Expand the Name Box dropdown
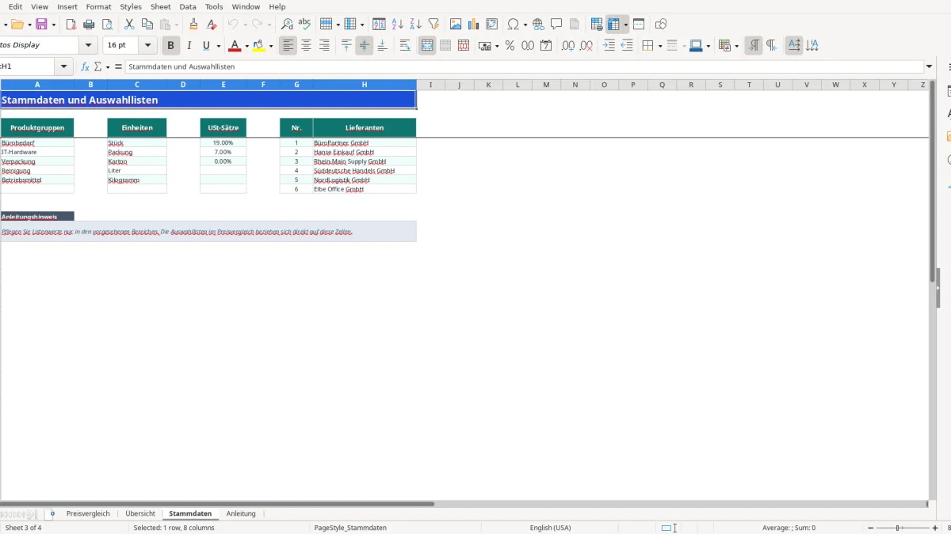951x534 pixels. [64, 67]
